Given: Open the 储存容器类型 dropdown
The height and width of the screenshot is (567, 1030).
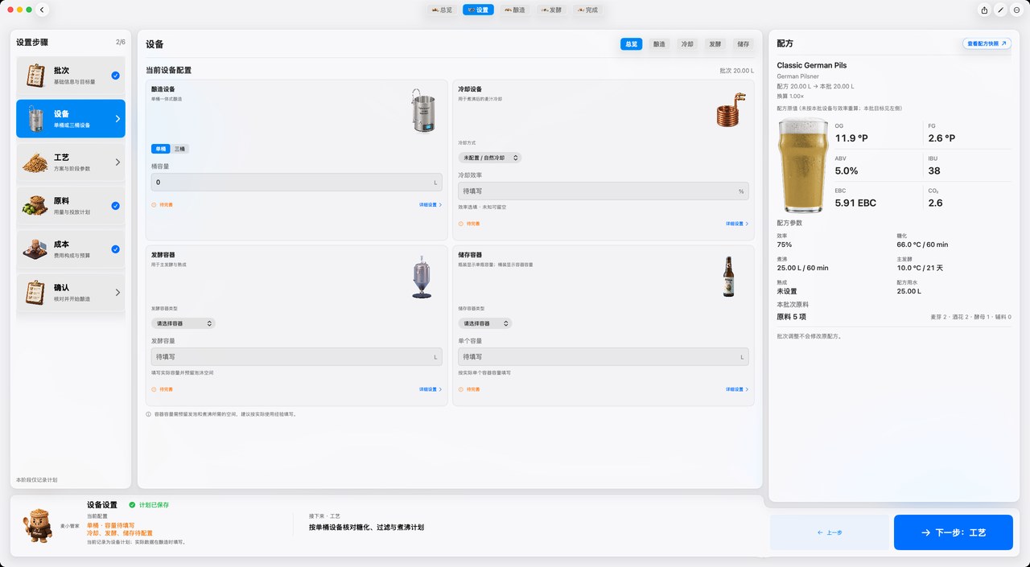Looking at the screenshot, I should click(485, 323).
